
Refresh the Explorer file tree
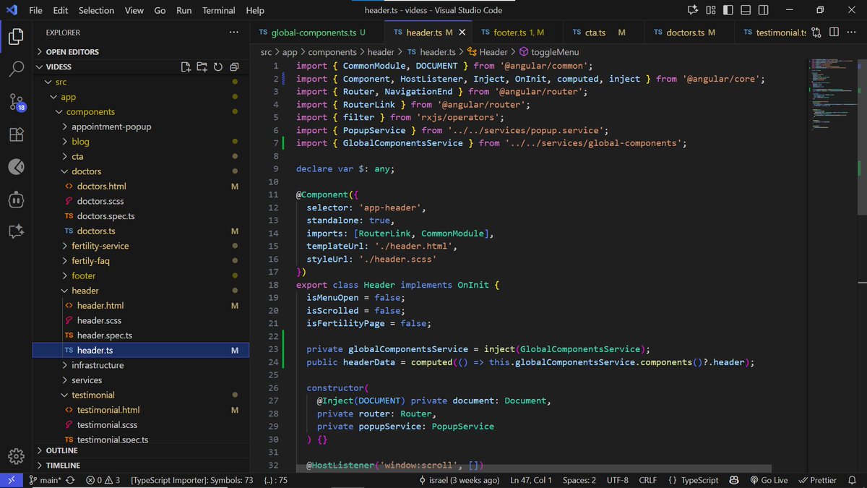217,67
